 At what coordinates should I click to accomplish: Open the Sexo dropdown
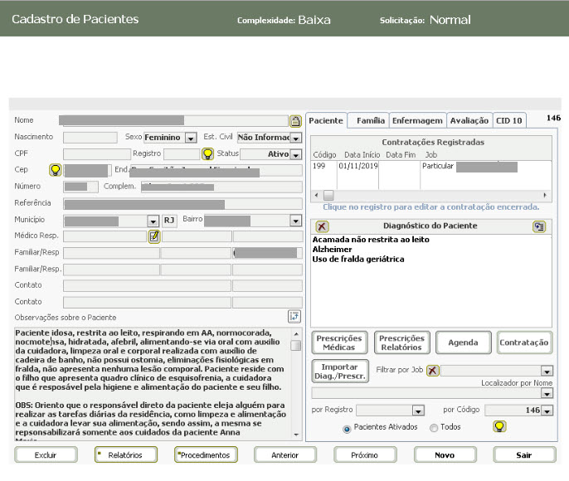[191, 138]
